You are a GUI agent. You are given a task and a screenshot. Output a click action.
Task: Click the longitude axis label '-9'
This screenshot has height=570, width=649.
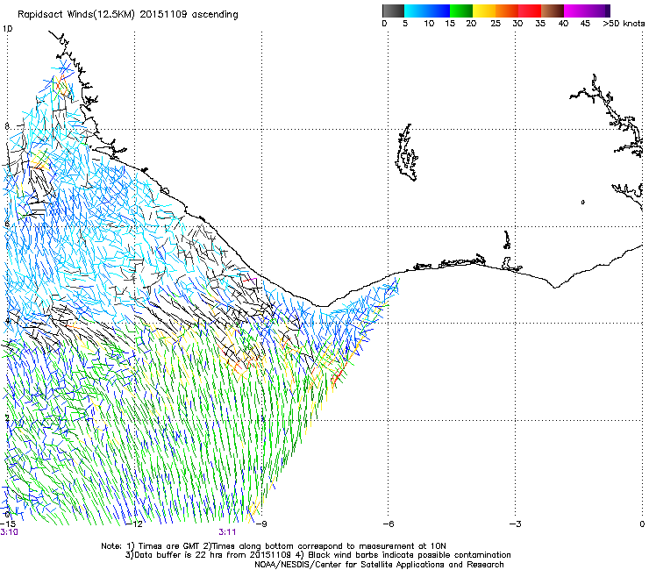point(261,524)
